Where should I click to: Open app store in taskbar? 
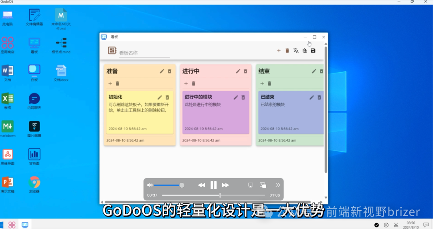click(x=12, y=225)
